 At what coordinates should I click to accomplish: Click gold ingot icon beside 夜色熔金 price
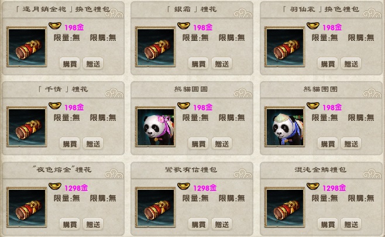pyautogui.click(x=55, y=186)
